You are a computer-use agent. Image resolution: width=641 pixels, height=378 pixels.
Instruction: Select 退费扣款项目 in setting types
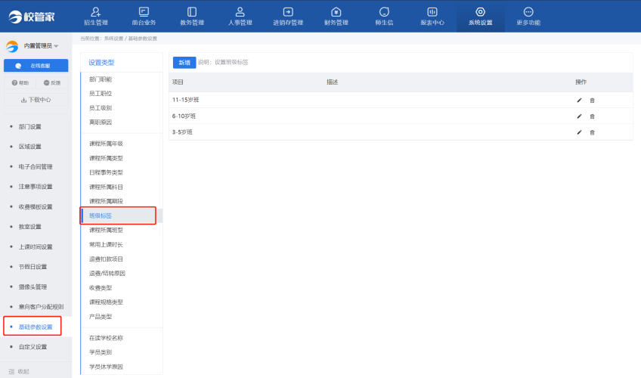(x=106, y=259)
